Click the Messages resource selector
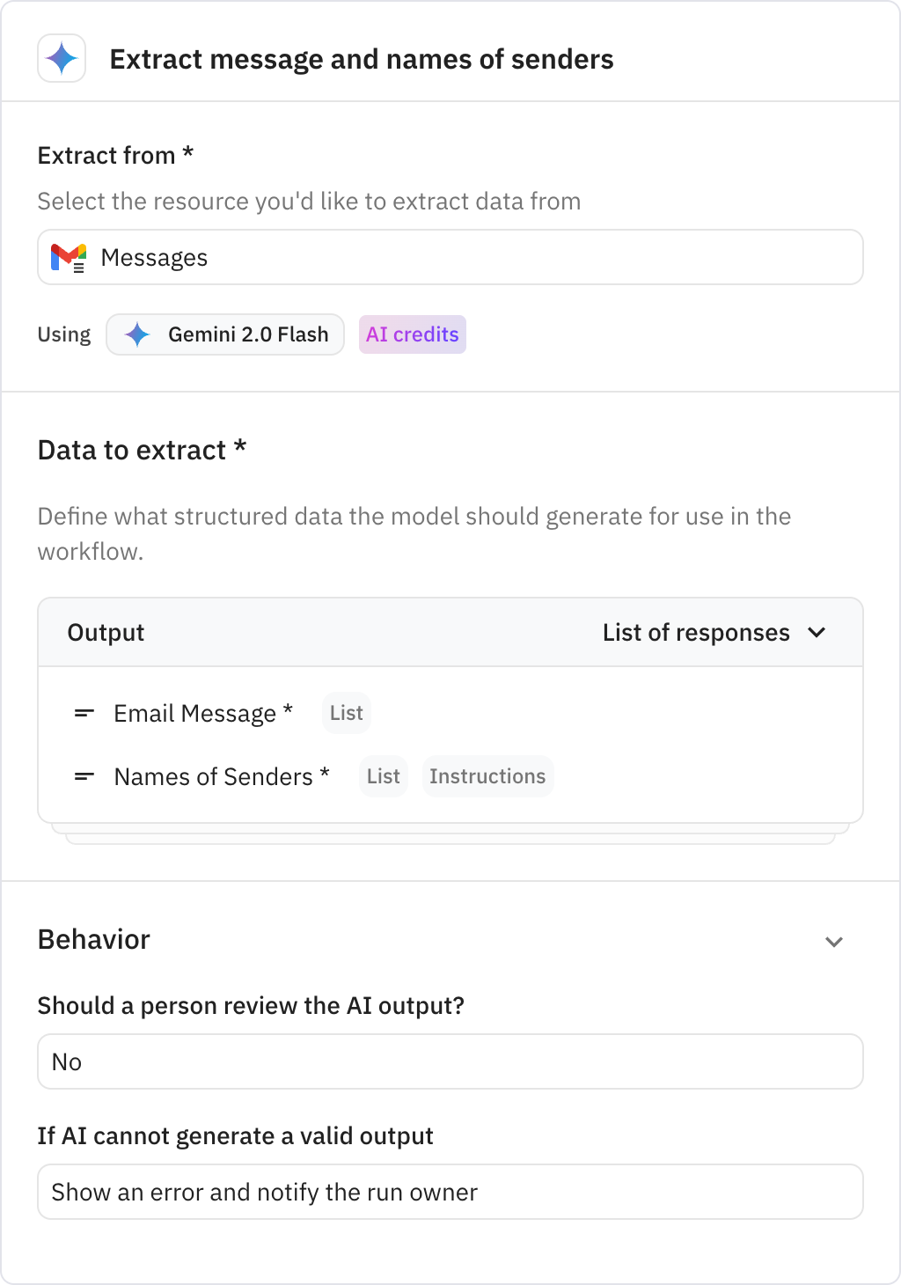 (x=450, y=257)
